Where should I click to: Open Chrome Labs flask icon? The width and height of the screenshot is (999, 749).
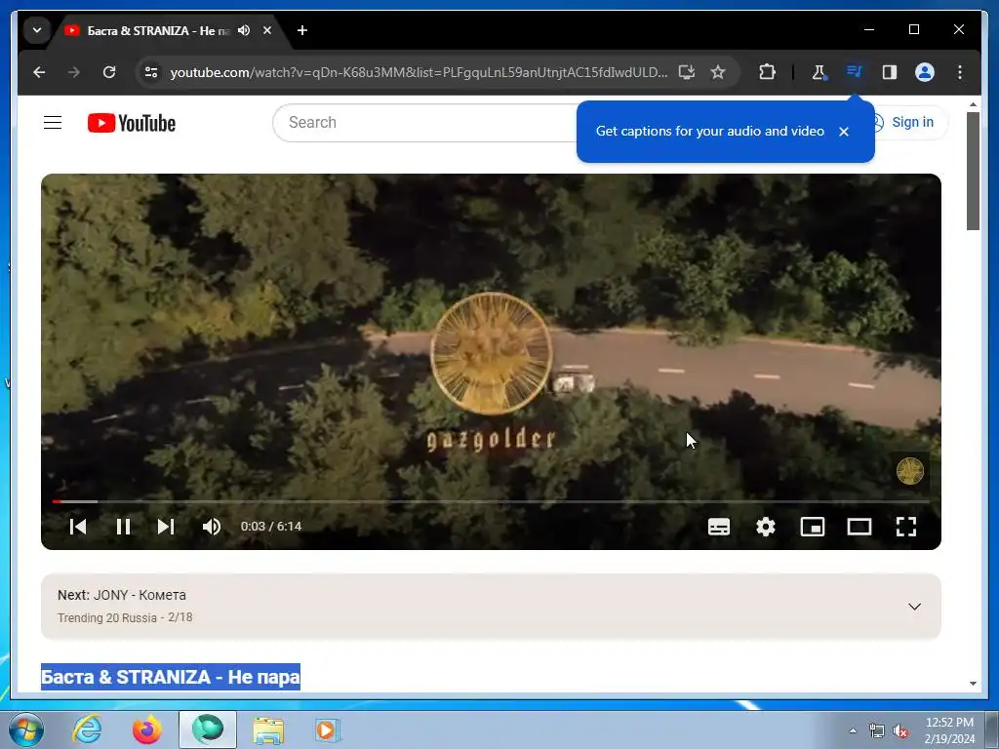pos(819,72)
